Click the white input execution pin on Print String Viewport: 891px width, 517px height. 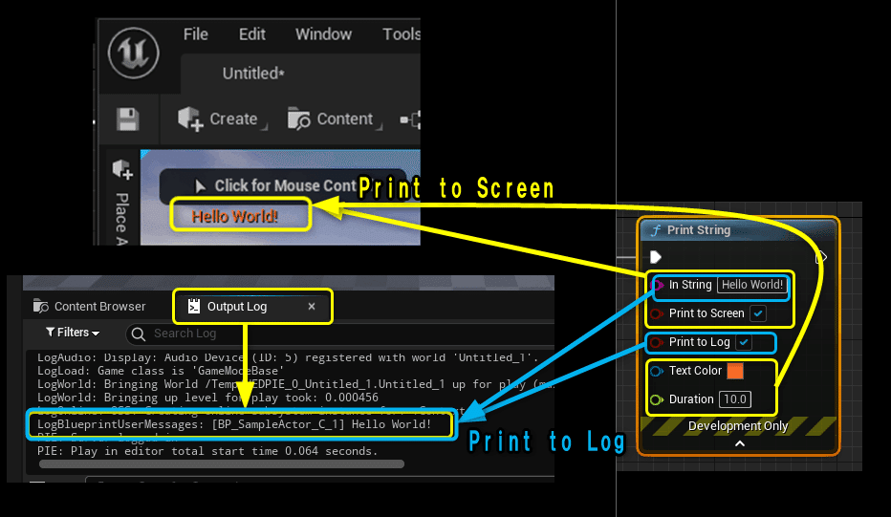pyautogui.click(x=656, y=257)
